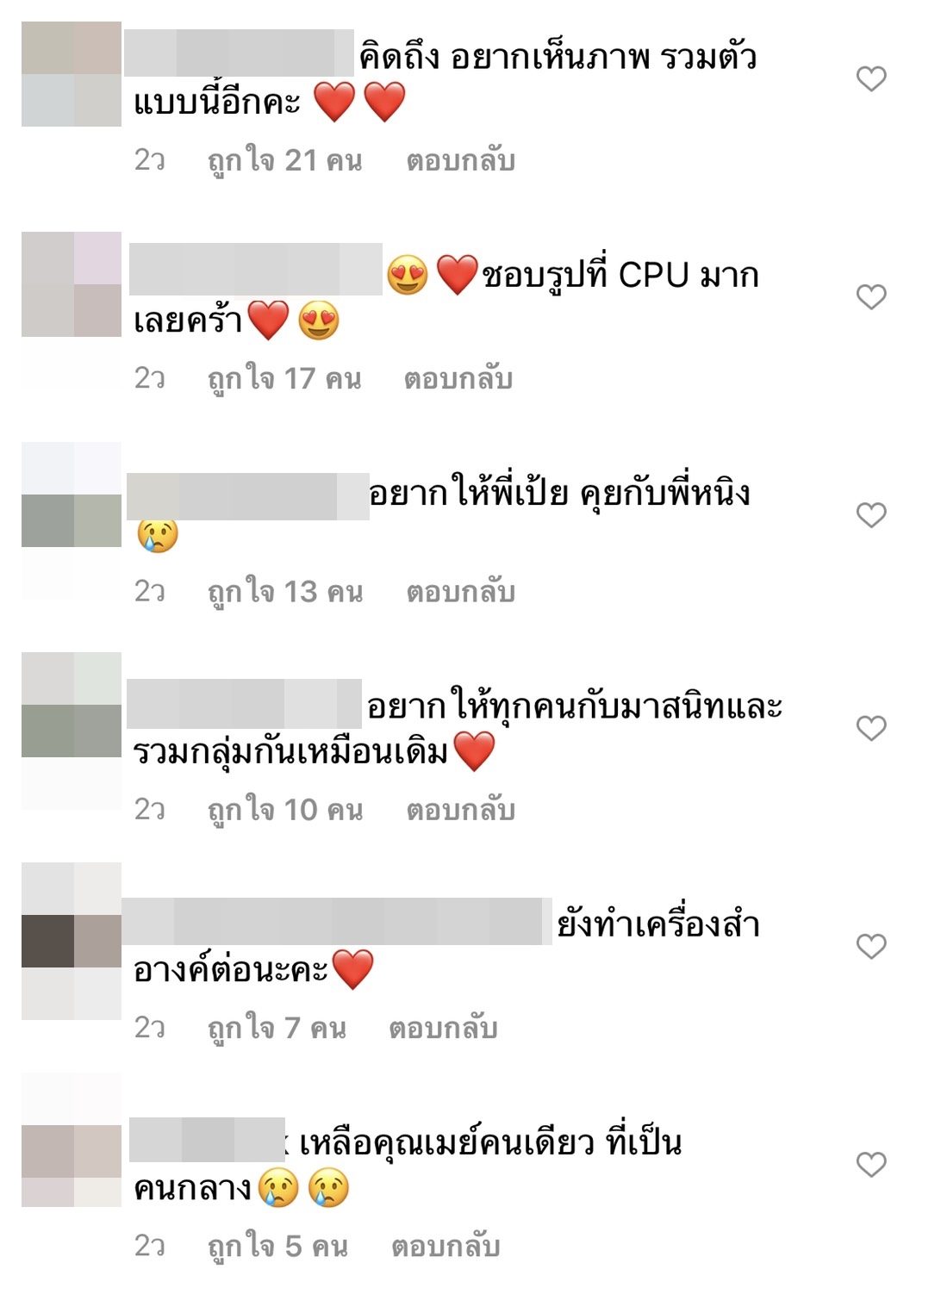Reply (ตอบกลับ) to the 13-likes comment

pos(461,593)
